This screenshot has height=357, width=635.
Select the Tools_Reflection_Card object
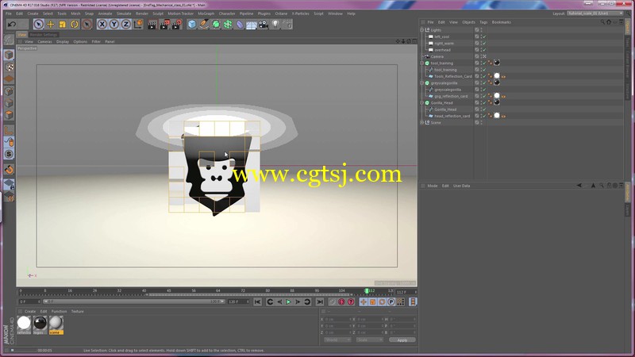pyautogui.click(x=452, y=76)
